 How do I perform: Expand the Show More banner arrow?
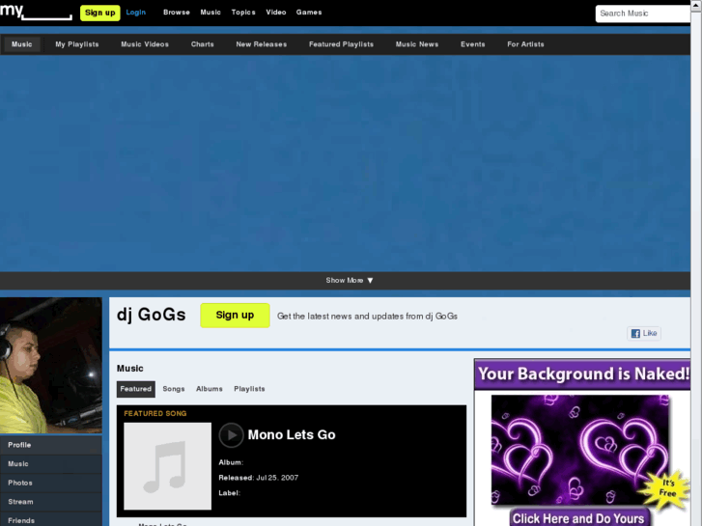tap(370, 280)
